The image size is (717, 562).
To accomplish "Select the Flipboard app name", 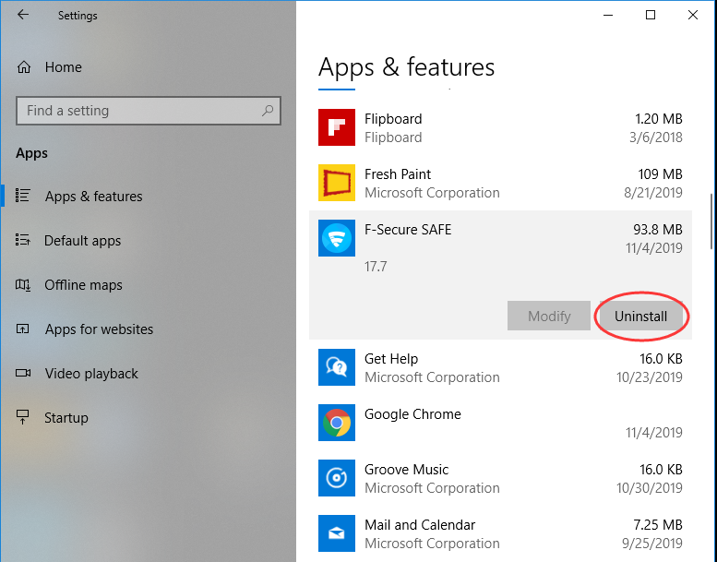I will pyautogui.click(x=393, y=119).
